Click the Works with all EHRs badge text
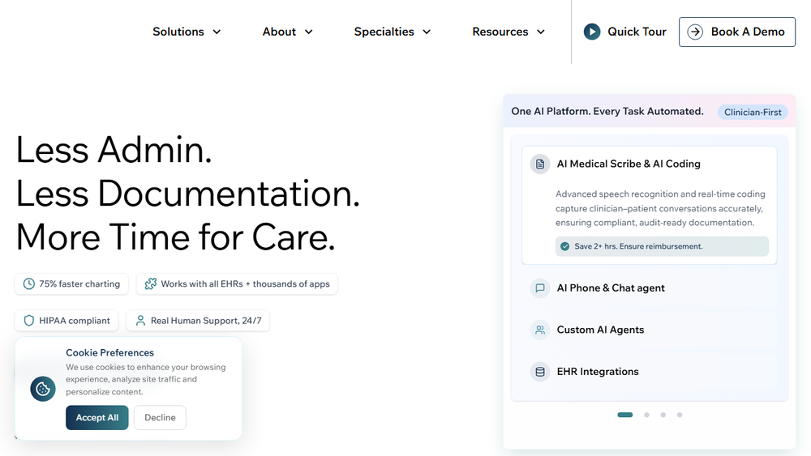Image resolution: width=811 pixels, height=456 pixels. (x=245, y=284)
